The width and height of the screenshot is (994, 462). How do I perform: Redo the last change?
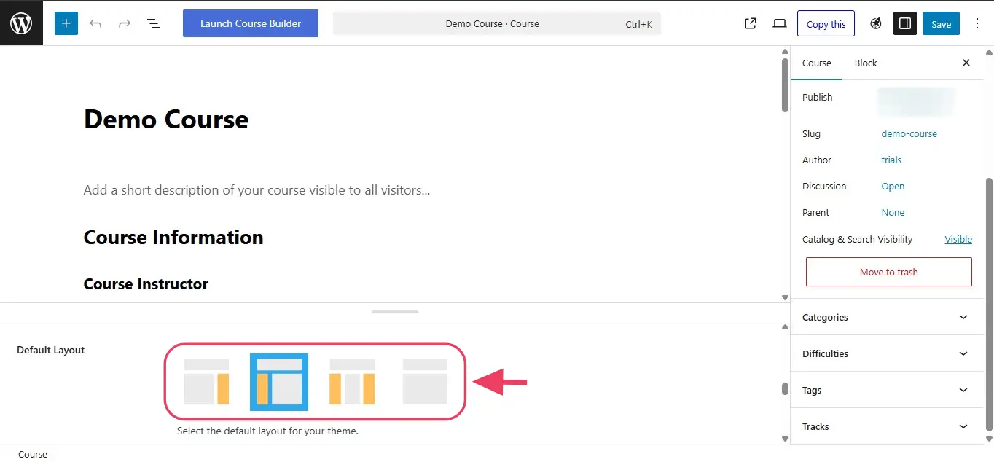[x=125, y=23]
